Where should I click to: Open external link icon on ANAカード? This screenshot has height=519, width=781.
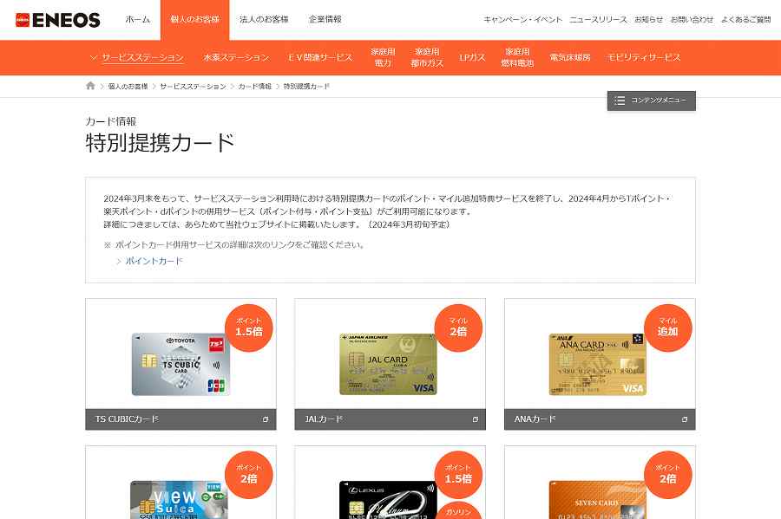coord(685,419)
